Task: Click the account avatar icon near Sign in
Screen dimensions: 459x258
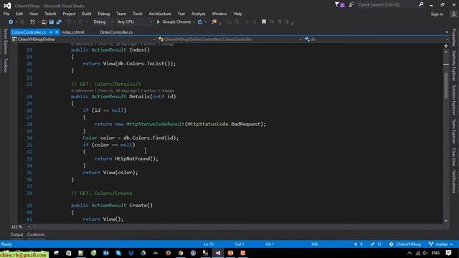Action: click(x=454, y=14)
